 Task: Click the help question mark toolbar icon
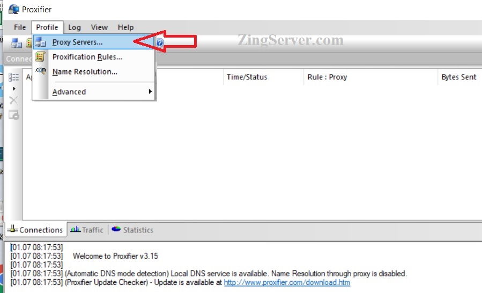click(x=160, y=42)
